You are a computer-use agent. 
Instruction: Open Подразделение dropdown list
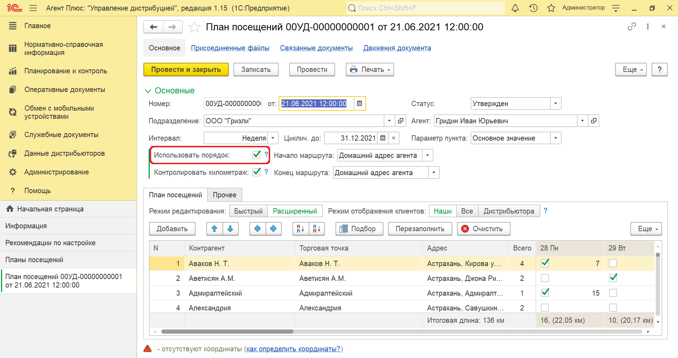coord(389,121)
